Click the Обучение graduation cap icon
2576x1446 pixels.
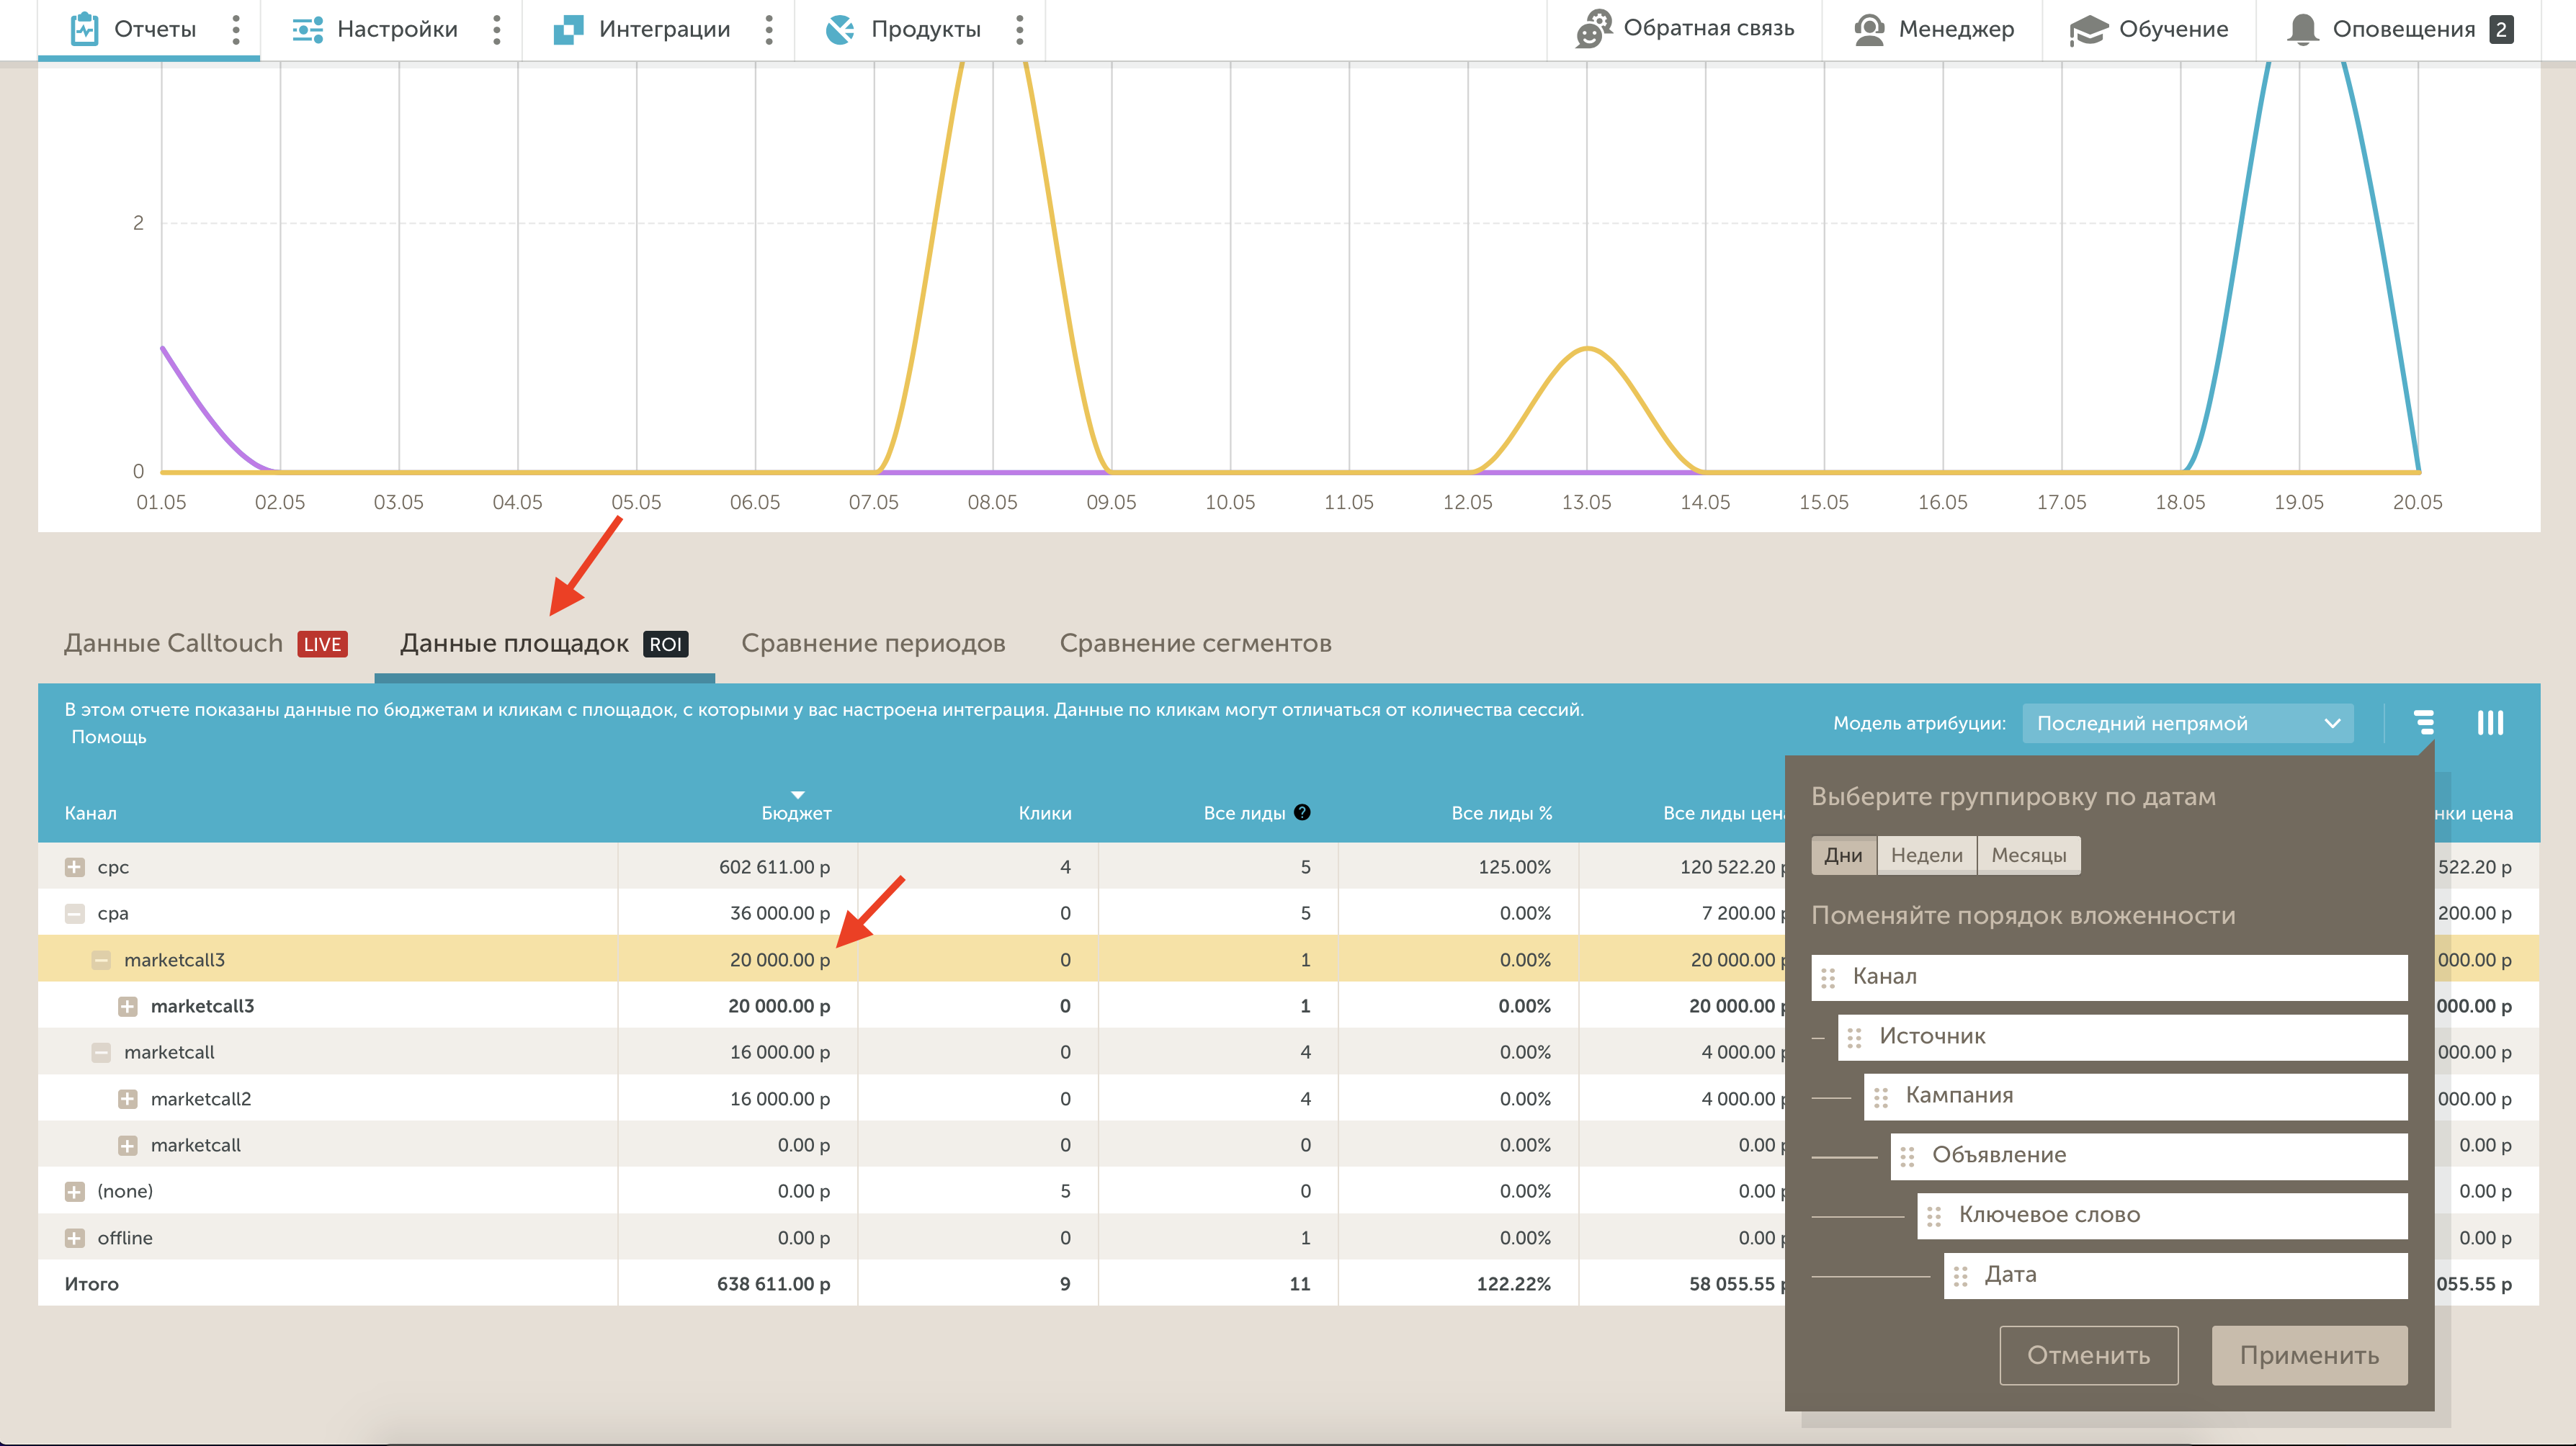click(x=2088, y=29)
